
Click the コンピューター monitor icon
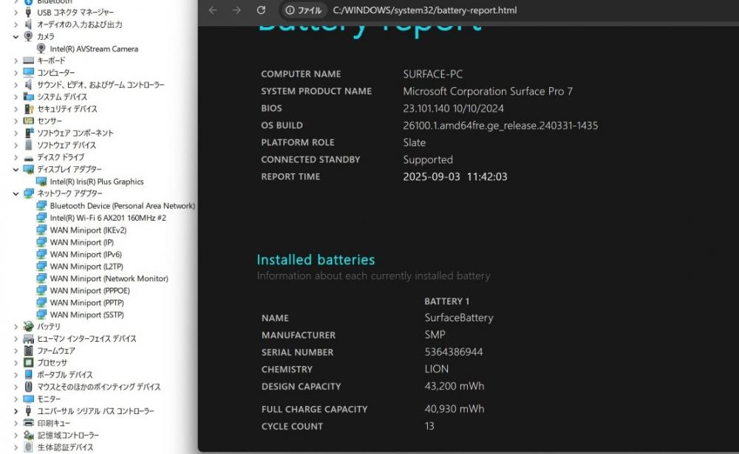click(x=28, y=72)
